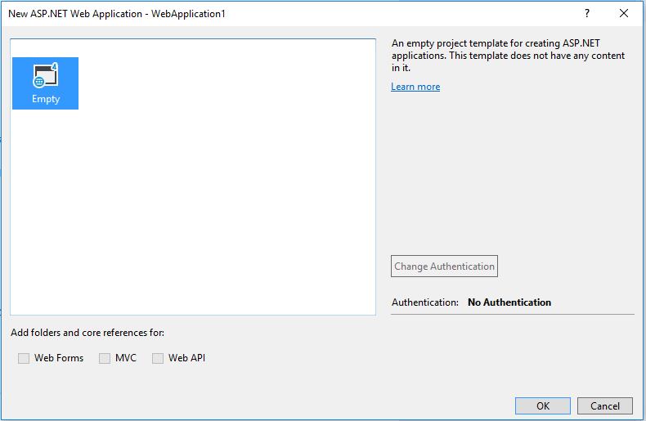The width and height of the screenshot is (646, 421).
Task: Open the help question mark button
Action: pos(586,13)
